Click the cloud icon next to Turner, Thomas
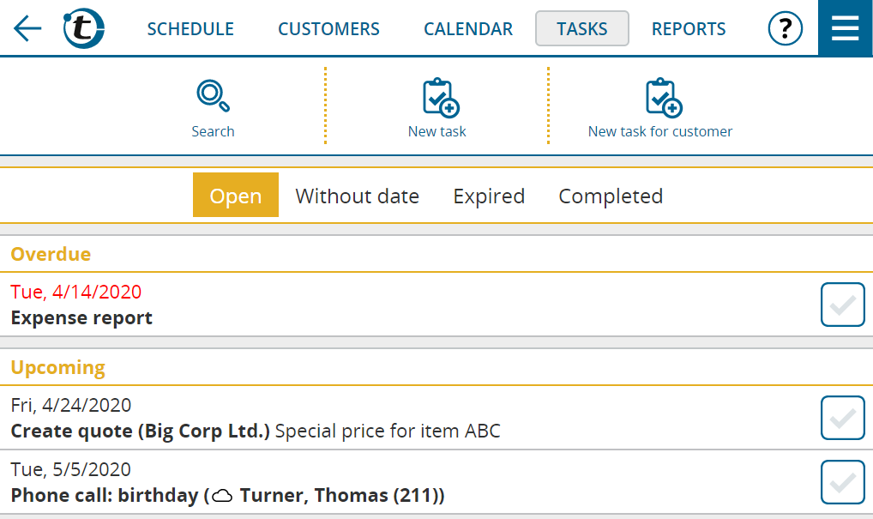873x519 pixels. 223,496
